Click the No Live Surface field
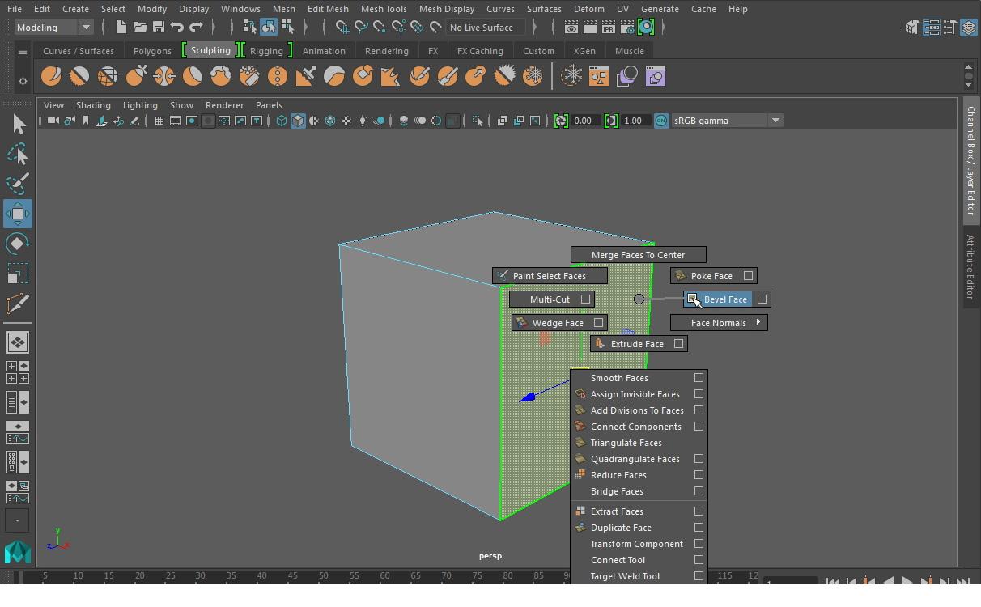 [x=485, y=28]
